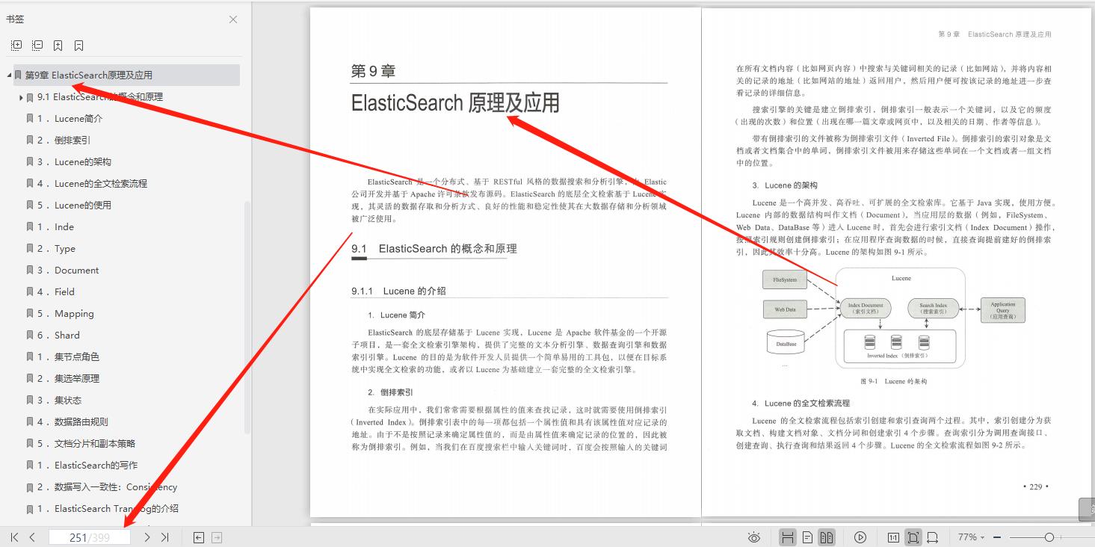Click heading 9.1 ElasticSearch 的概念和原理 on page

434,249
